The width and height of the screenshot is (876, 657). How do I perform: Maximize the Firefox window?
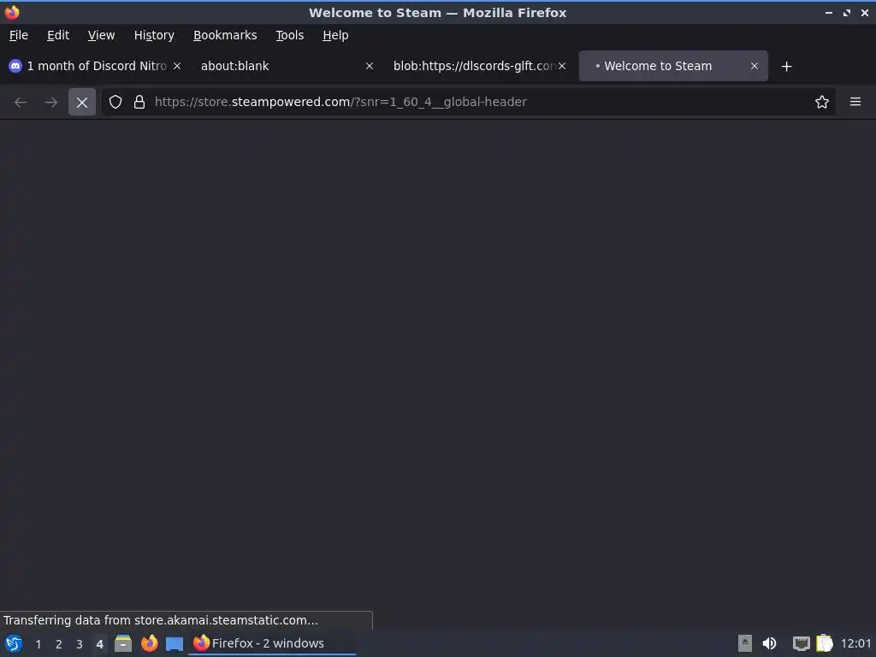point(847,12)
